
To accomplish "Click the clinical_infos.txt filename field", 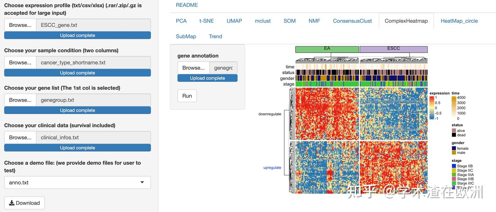I will [93, 137].
